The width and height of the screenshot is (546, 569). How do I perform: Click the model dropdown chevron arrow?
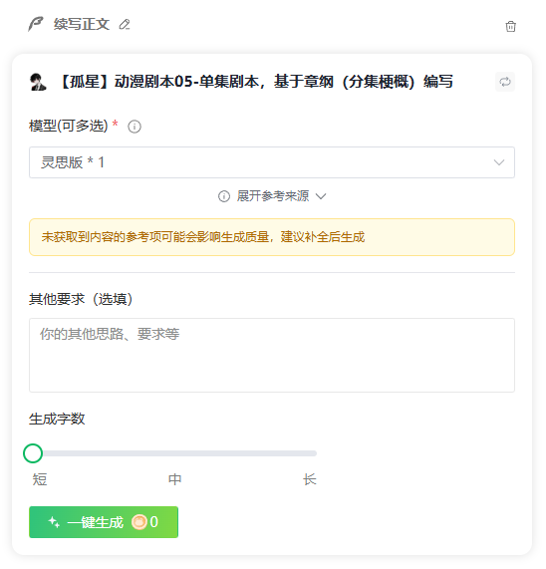pyautogui.click(x=499, y=162)
